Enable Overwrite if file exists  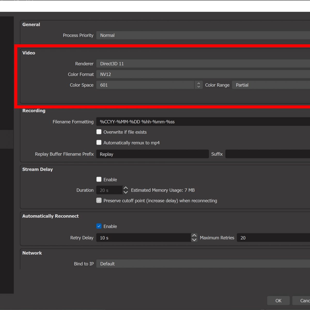(x=99, y=132)
